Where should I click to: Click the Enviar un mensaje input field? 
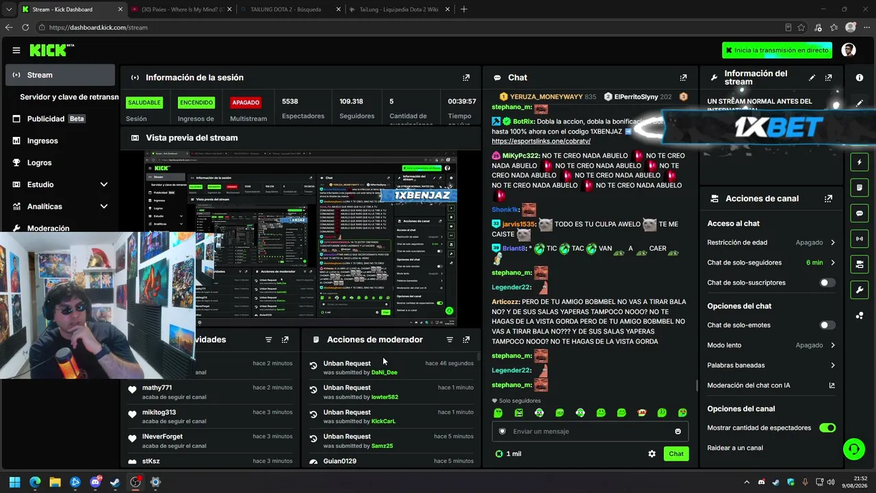[x=590, y=431]
